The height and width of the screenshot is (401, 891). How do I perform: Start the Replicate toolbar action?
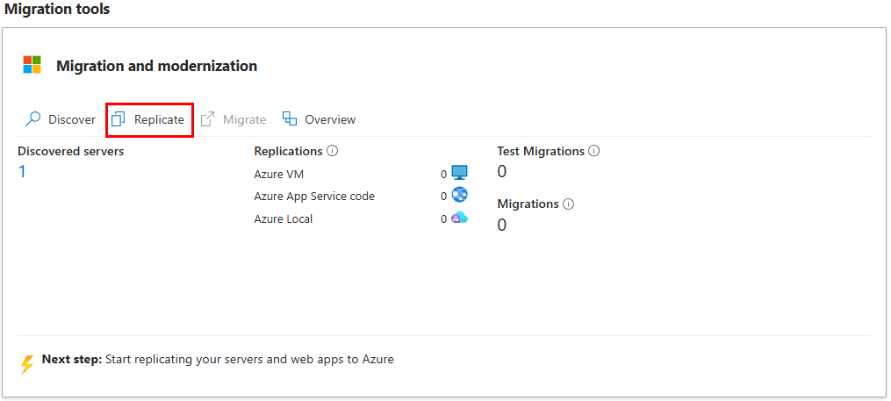point(148,119)
